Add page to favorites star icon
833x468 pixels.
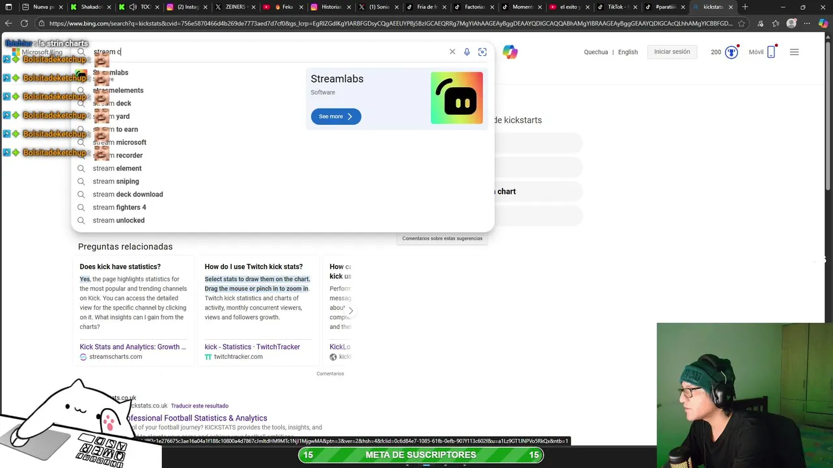coord(741,23)
